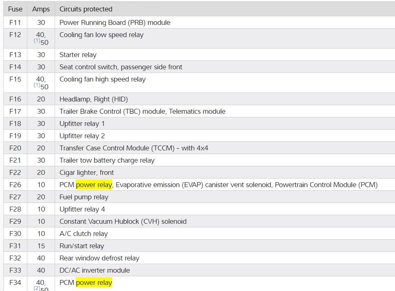Open footnote (2) link in F34 row
The image size is (395, 291).
37,288
